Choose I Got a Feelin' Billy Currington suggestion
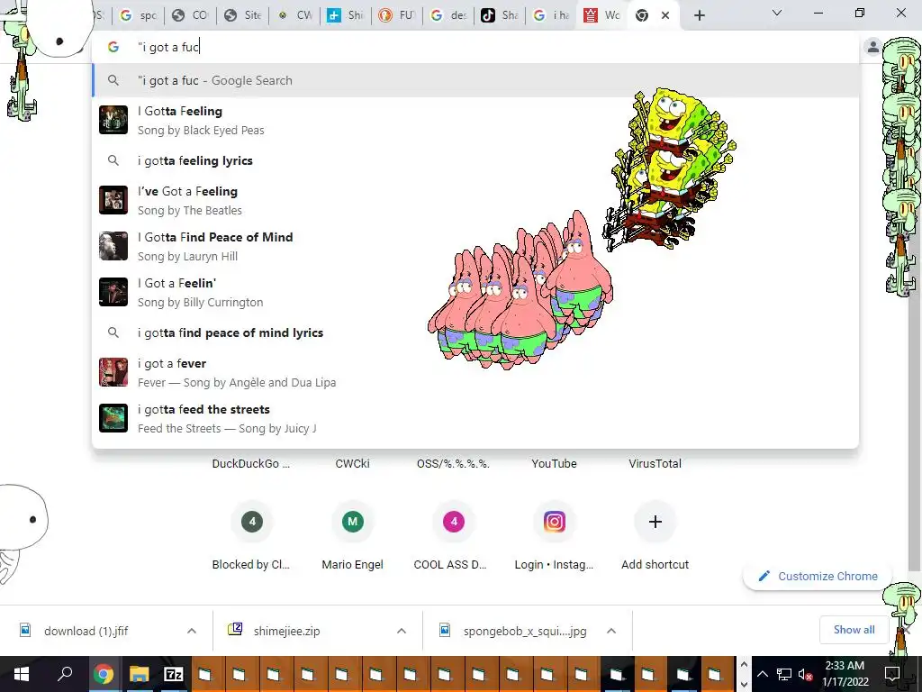Screen dimensions: 922x692 tap(475, 292)
